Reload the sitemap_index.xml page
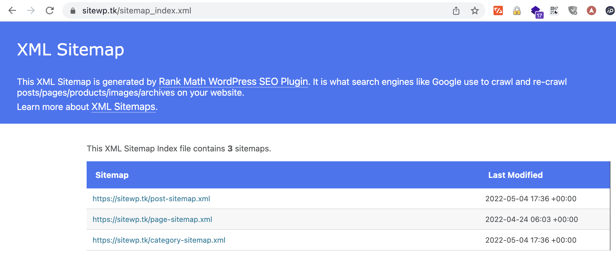 (x=50, y=10)
